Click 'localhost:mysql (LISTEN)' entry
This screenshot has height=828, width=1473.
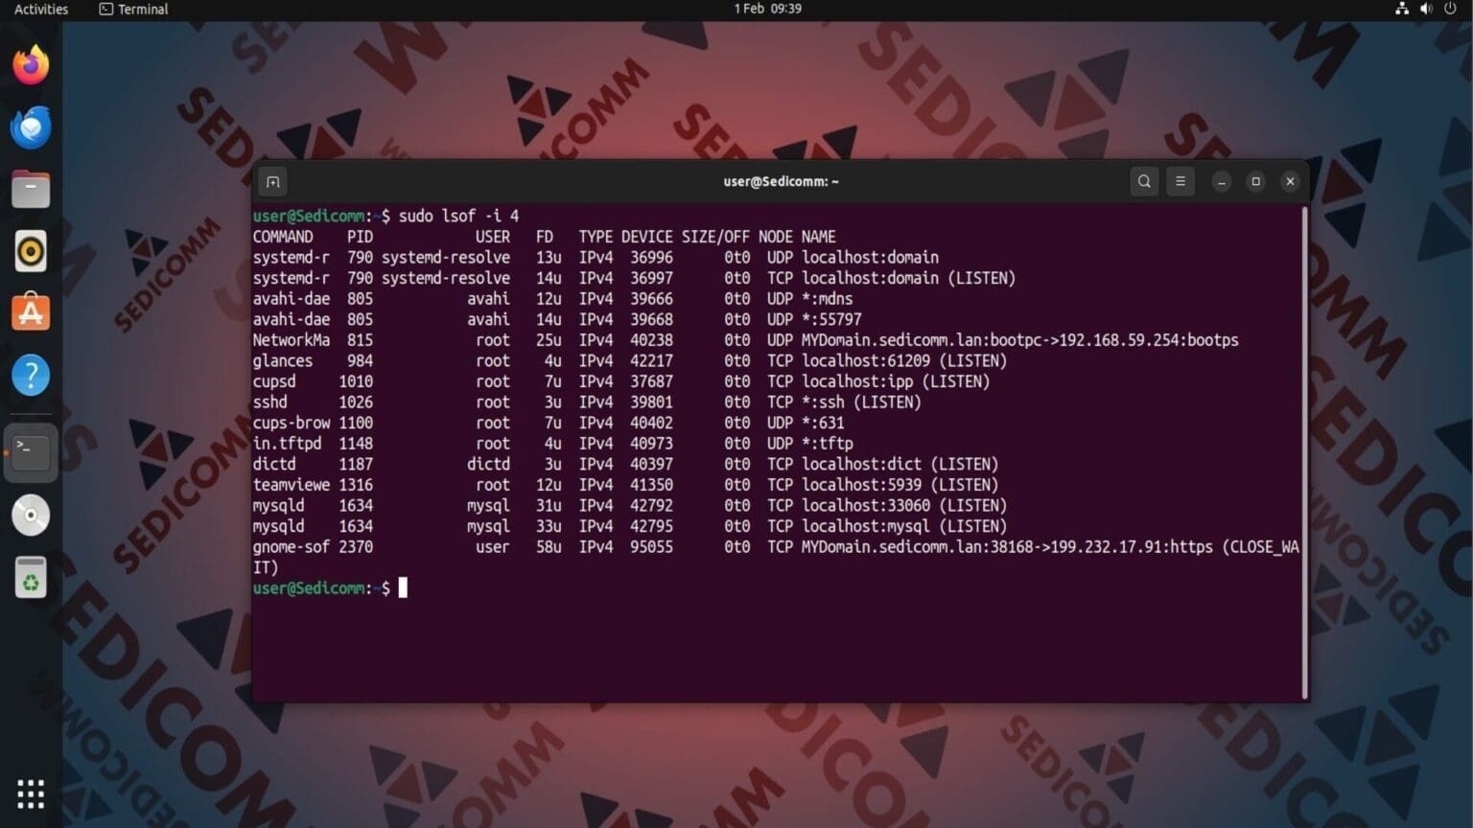904,526
